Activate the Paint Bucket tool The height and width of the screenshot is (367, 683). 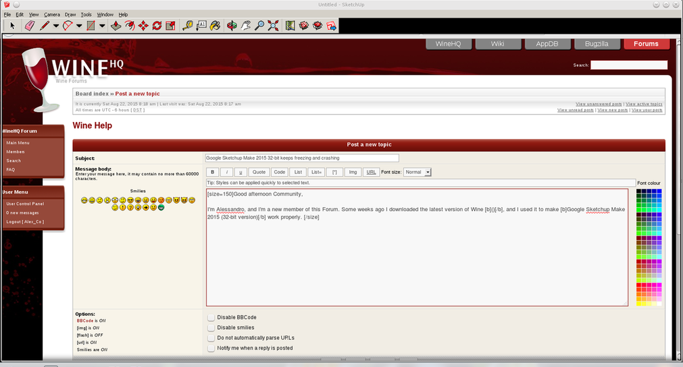tap(215, 26)
